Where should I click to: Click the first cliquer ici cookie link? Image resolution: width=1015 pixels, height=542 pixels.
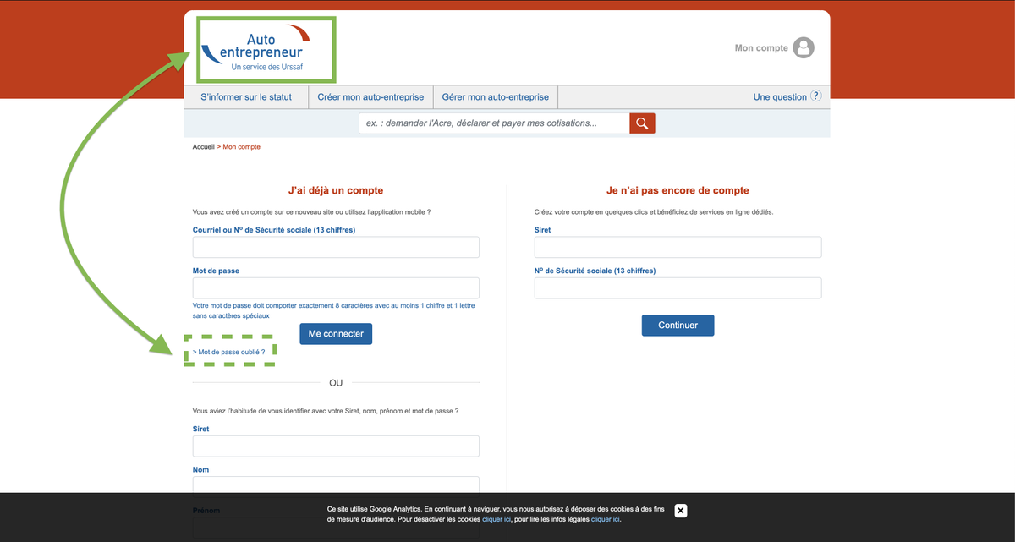tap(497, 519)
